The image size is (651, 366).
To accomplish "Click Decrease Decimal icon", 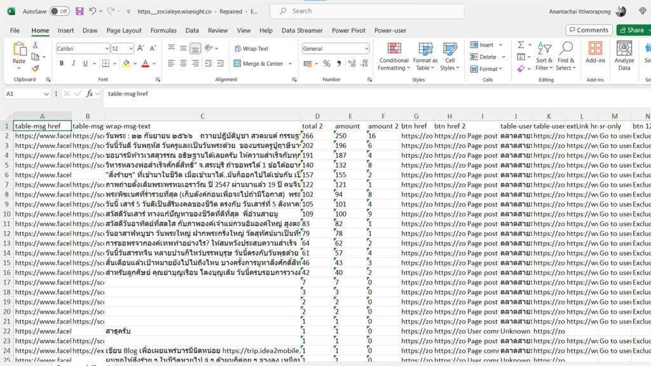I will 364,64.
